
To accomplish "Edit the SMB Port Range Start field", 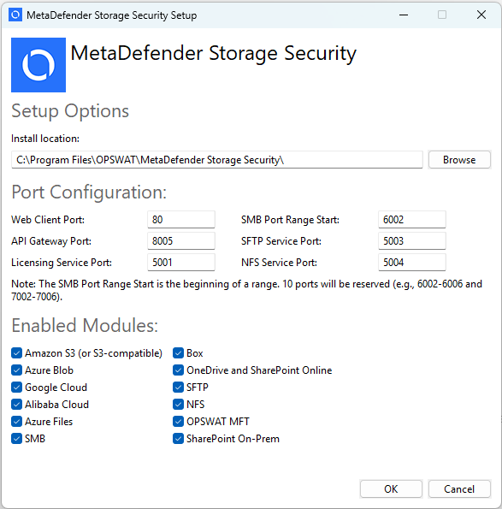I will 412,220.
